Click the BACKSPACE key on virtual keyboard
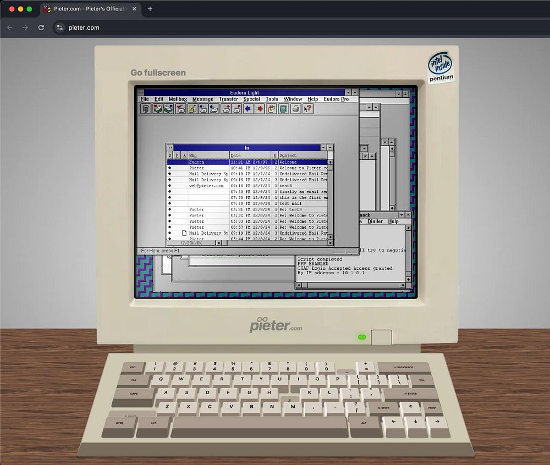 (x=403, y=368)
